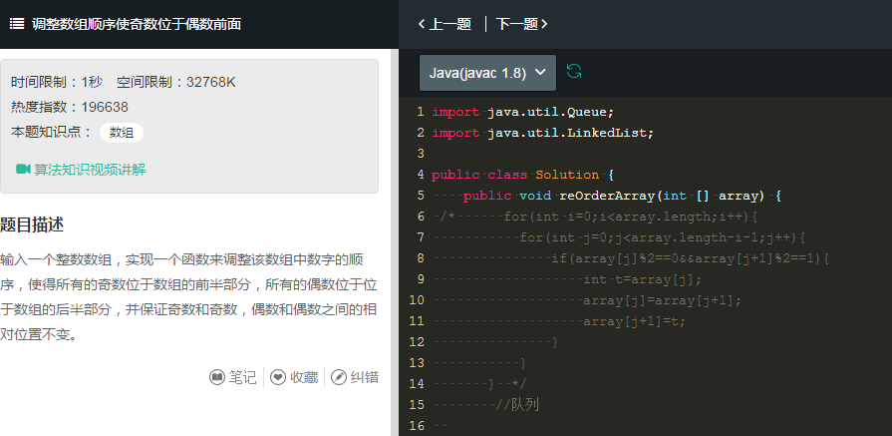Screen dimensions: 892x436
Task: Open the Java(javac 1.8) language dropdown
Action: (x=487, y=73)
